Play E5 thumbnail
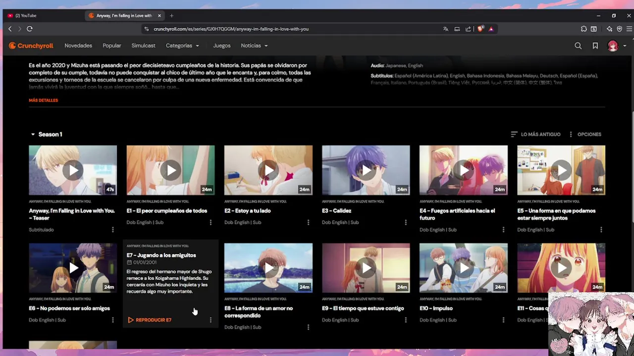 click(x=561, y=170)
